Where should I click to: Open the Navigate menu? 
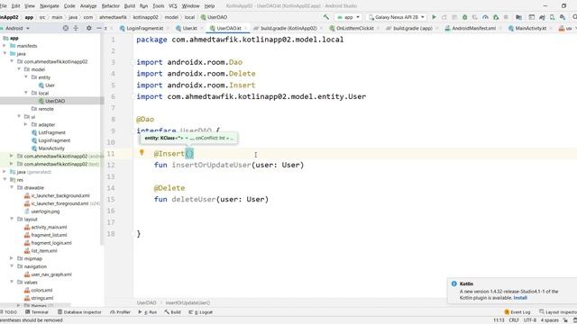pos(50,6)
